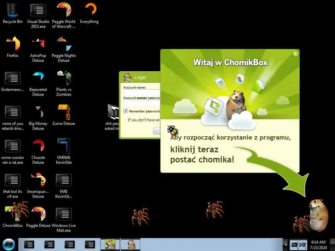
Task: Open the fourth pinned taskbar program
Action: coord(90,244)
